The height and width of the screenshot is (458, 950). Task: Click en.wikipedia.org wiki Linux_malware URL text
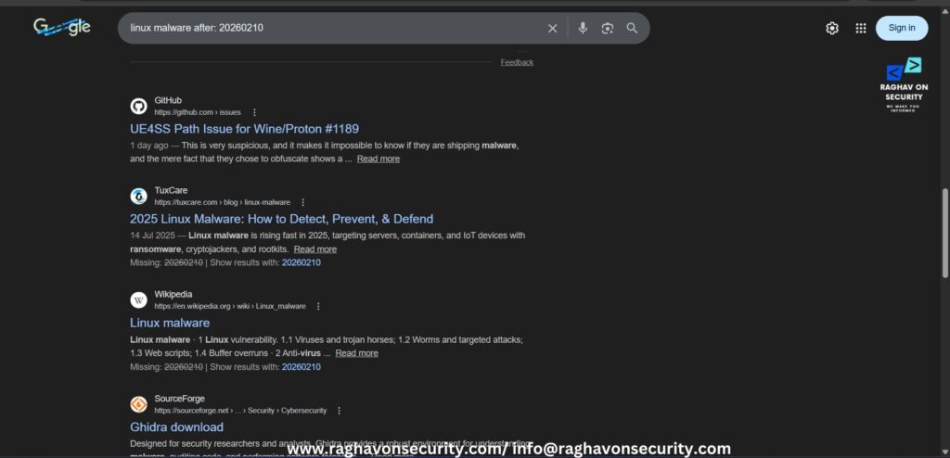(x=230, y=307)
